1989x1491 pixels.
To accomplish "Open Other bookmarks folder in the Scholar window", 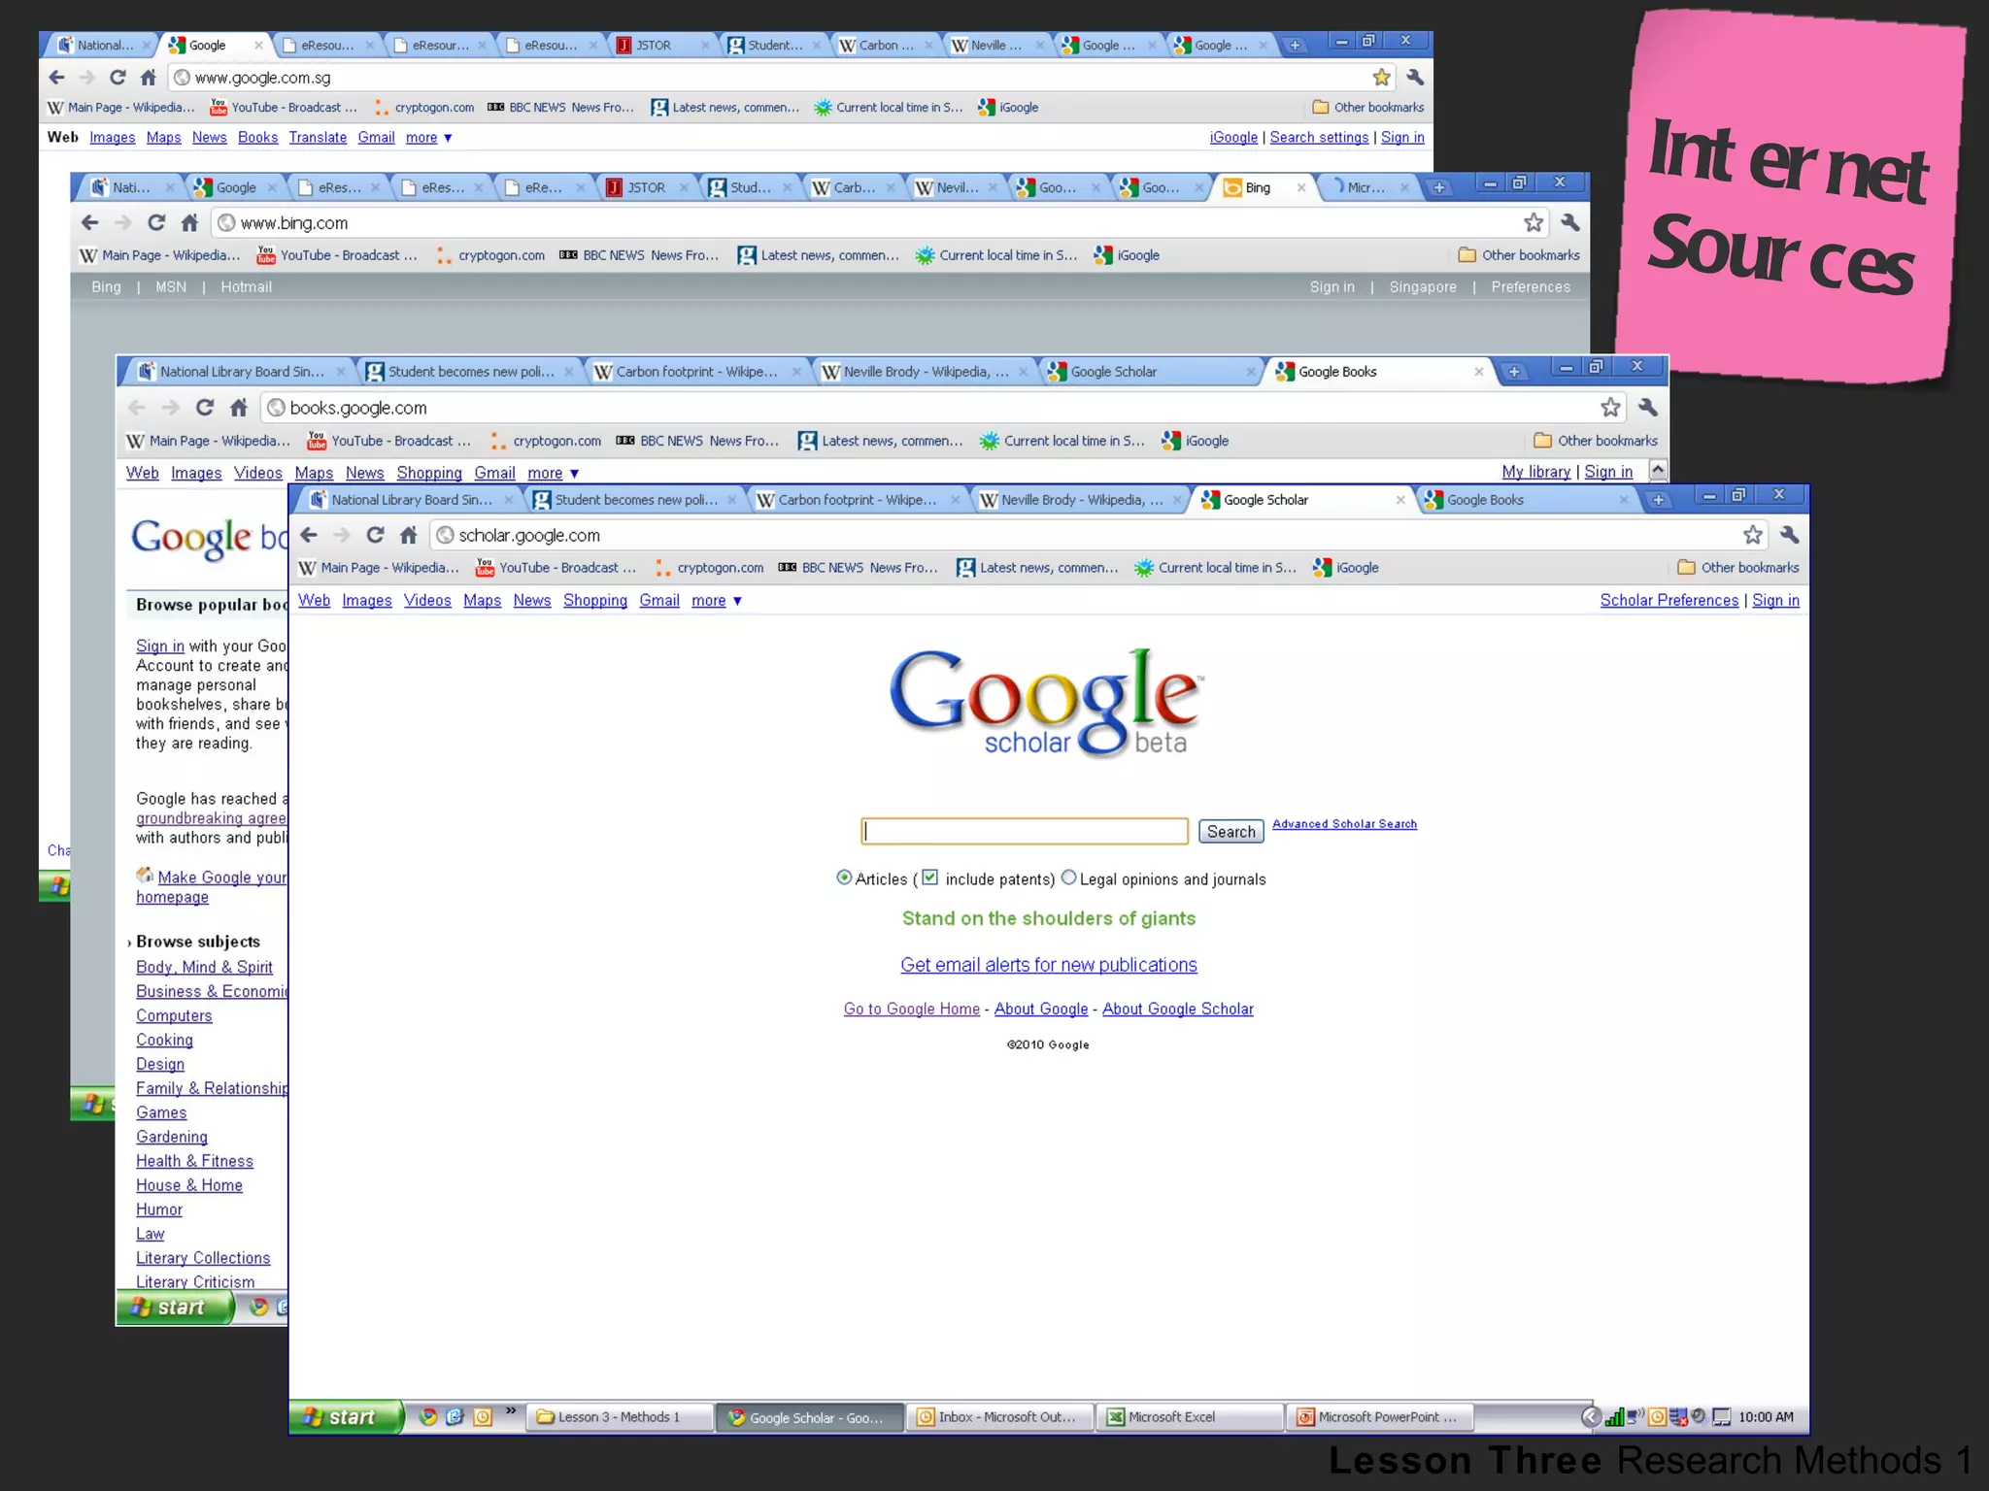I will point(1738,568).
